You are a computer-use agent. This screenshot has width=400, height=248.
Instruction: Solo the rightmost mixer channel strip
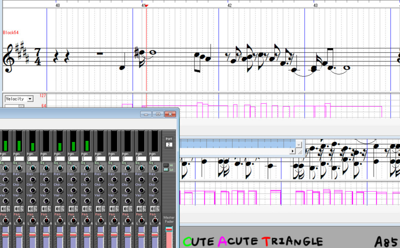pos(158,209)
